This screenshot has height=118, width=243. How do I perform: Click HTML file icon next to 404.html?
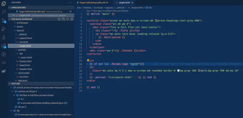click(16, 81)
